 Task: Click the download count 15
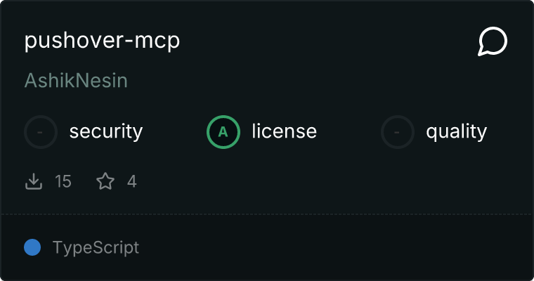click(x=63, y=181)
